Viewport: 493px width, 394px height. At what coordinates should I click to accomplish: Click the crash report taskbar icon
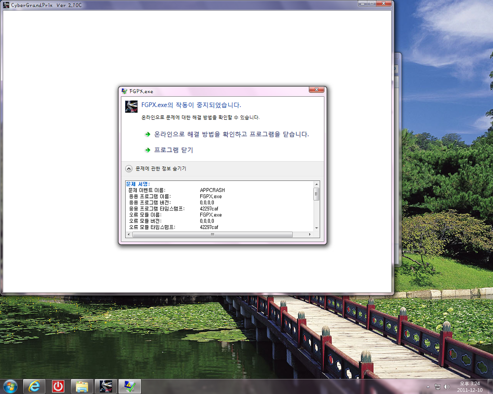click(x=130, y=386)
